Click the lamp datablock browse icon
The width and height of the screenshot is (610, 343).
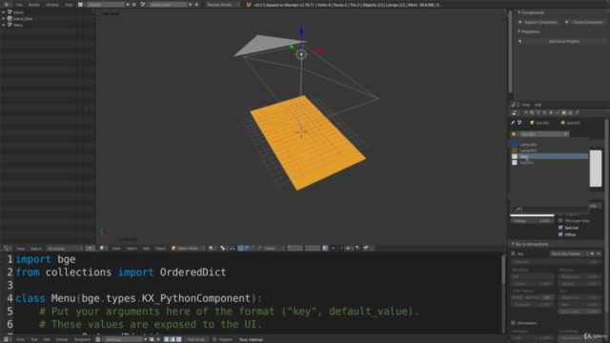[x=514, y=134]
